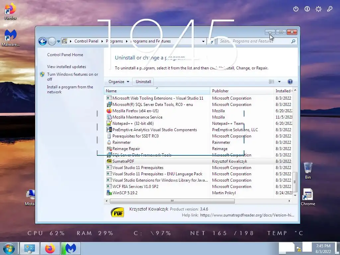Open Firefox desktop shortcut
This screenshot has height=255, width=340.
click(x=10, y=11)
